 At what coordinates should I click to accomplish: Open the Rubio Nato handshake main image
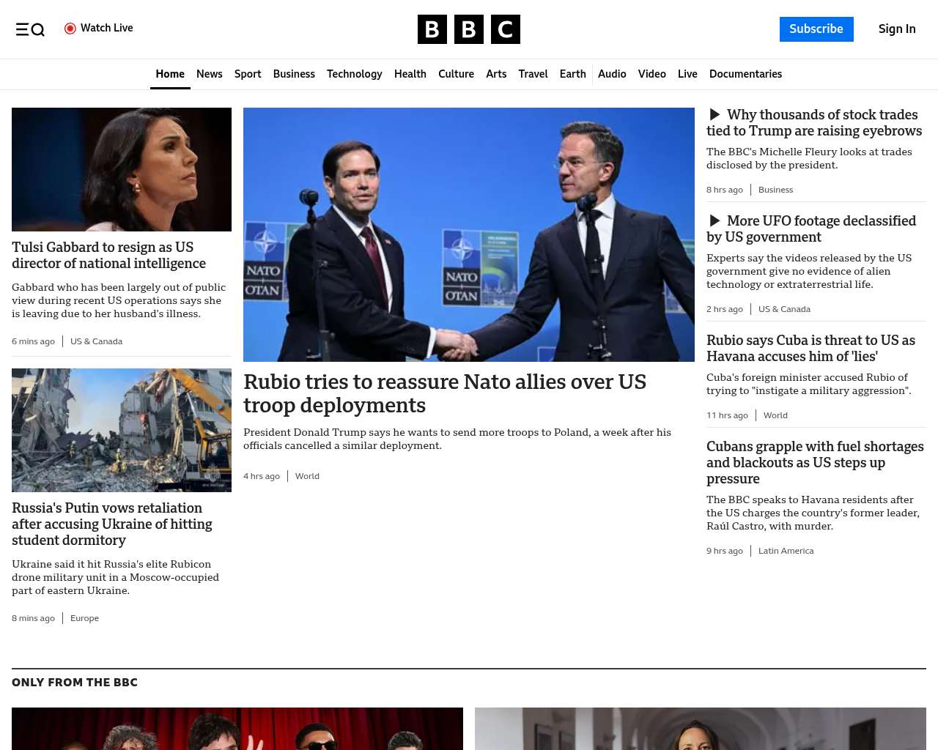pos(469,234)
